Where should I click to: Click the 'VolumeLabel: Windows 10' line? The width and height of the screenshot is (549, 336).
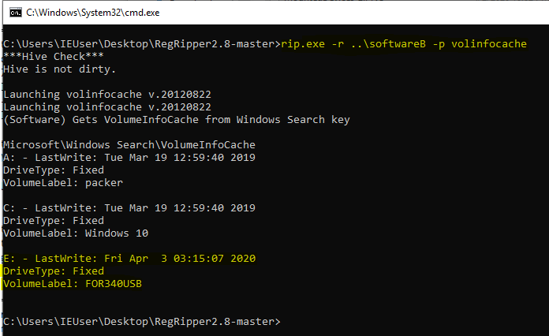(x=76, y=233)
